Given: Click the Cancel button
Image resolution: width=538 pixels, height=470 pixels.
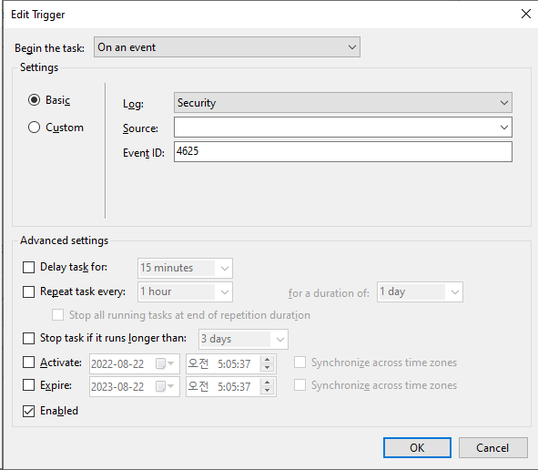Looking at the screenshot, I should point(493,448).
